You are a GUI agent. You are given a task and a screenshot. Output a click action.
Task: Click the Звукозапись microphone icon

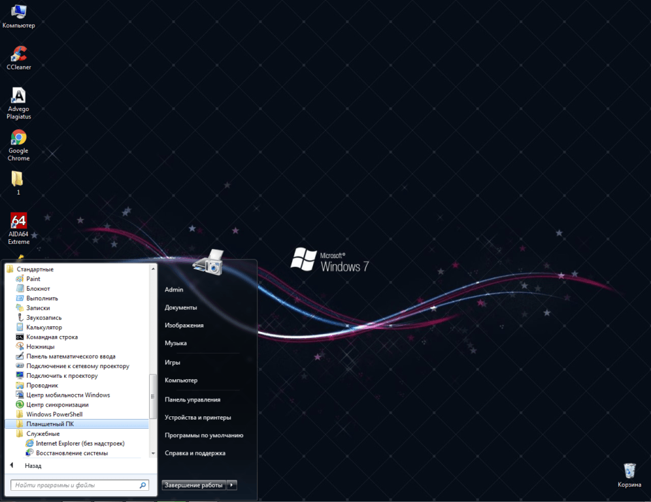[x=20, y=317]
